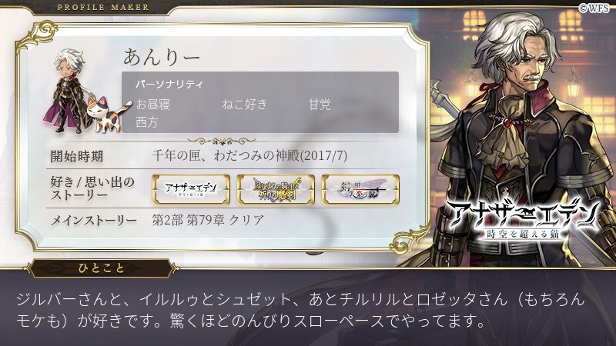Viewport: 616px width, 346px height.
Task: Click the 甘党 personality tag
Action: pos(320,105)
